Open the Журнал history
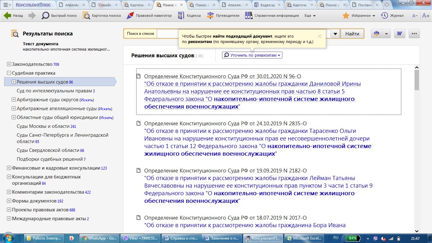This screenshot has width=432, height=243. pyautogui.click(x=392, y=16)
